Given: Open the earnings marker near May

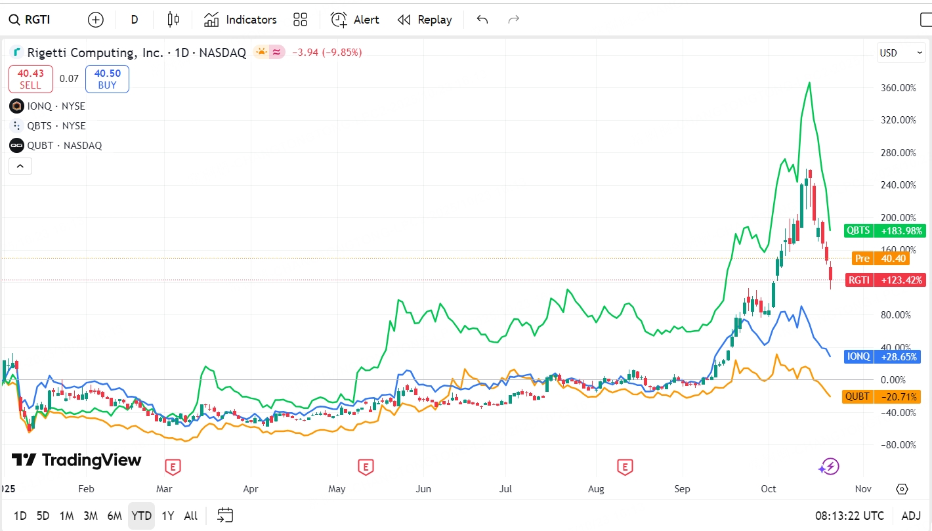Looking at the screenshot, I should pos(366,467).
